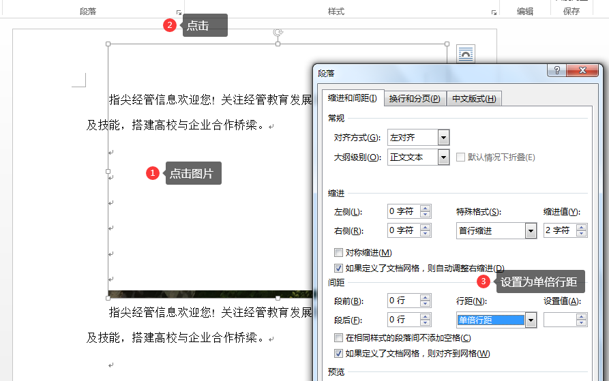Decrease the 段后 spacing after value

pos(426,323)
